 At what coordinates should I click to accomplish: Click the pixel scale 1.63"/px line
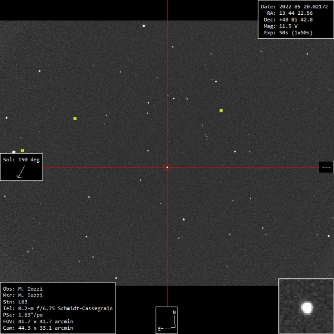click(x=23, y=315)
